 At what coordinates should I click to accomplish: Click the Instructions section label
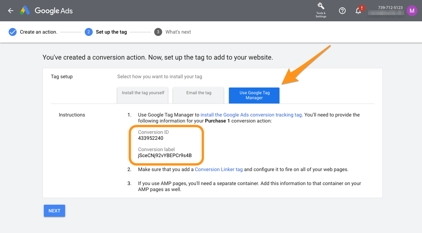pyautogui.click(x=72, y=115)
